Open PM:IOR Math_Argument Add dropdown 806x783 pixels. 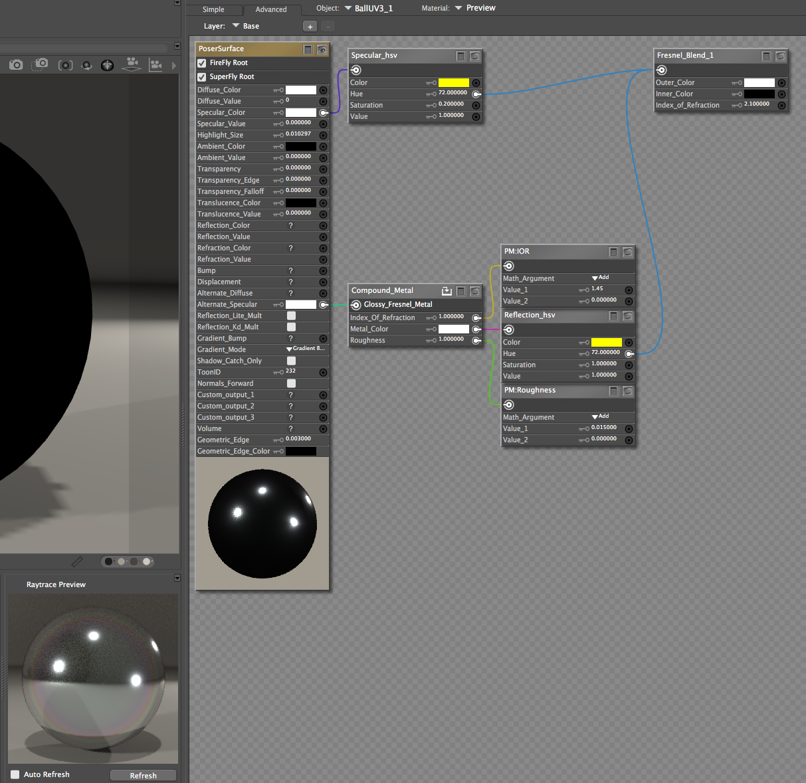tap(600, 278)
